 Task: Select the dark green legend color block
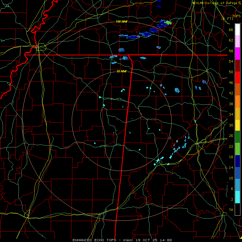tap(237, 137)
